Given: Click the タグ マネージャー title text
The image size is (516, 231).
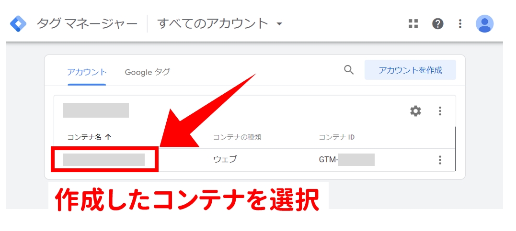Looking at the screenshot, I should [87, 24].
